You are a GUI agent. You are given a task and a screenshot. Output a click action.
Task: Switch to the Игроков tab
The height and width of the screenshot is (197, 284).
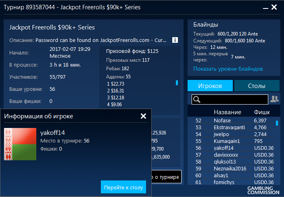click(x=210, y=86)
